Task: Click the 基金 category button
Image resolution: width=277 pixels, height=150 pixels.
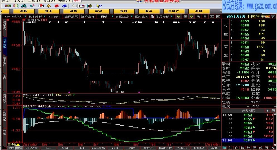Action: (x=49, y=11)
